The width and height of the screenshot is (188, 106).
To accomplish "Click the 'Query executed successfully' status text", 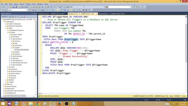I will pyautogui.click(x=50, y=96).
